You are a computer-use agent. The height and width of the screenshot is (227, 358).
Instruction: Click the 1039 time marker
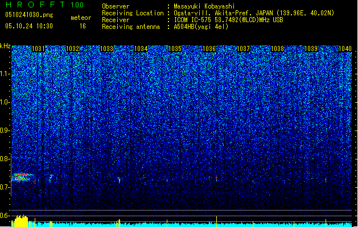coord(311,49)
